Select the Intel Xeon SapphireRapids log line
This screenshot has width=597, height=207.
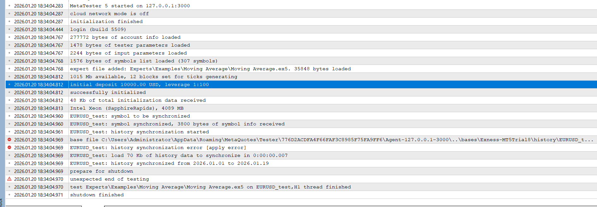pyautogui.click(x=127, y=108)
